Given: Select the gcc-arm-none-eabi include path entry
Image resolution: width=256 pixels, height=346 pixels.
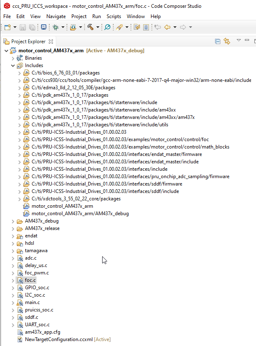Looking at the screenshot, I should click(141, 80).
